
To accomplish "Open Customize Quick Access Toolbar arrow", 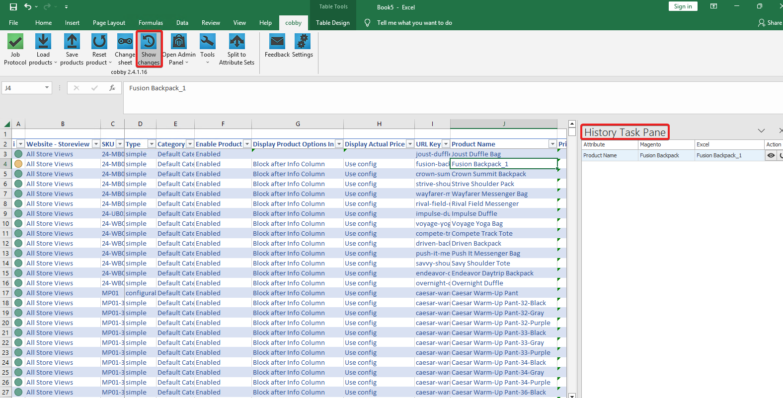I will point(66,7).
